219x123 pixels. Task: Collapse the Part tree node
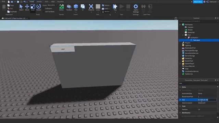point(183,35)
